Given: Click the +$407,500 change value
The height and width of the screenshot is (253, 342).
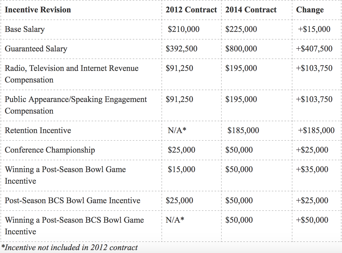Looking at the screenshot, I should pos(314,49).
